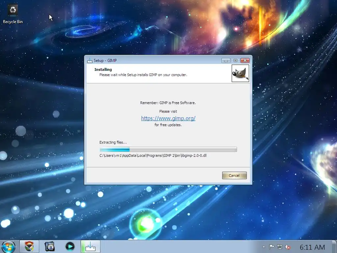
Task: Minimize the Setup - GIMP window
Action: tap(226, 61)
